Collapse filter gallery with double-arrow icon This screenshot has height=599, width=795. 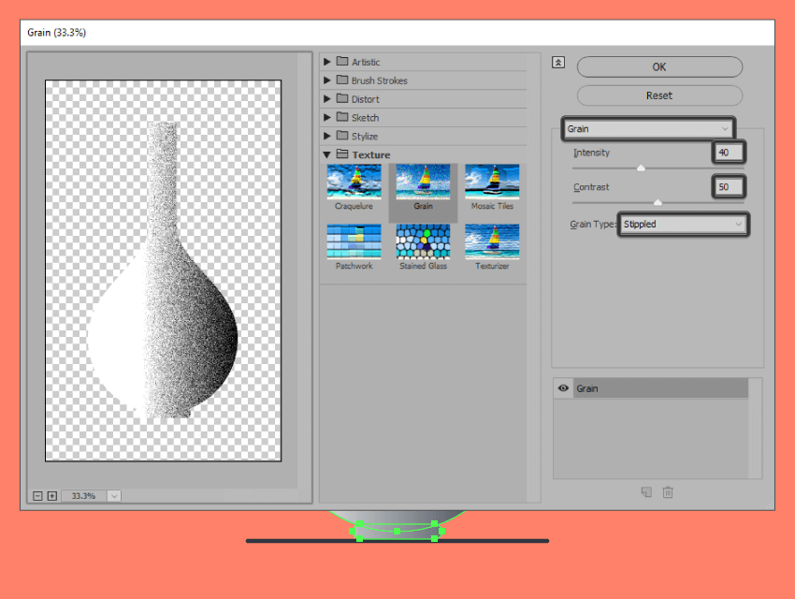click(x=558, y=63)
